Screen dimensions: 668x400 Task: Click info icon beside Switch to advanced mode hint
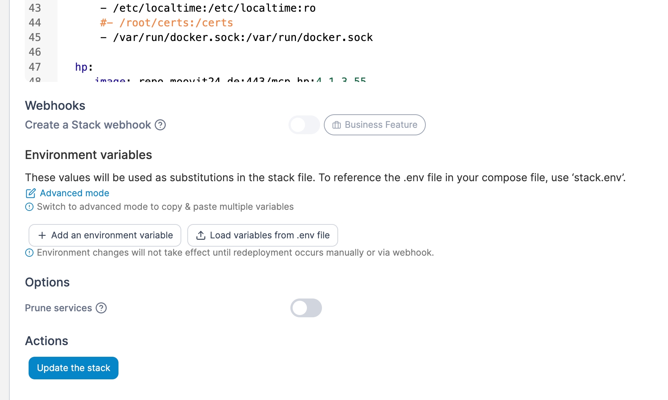pyautogui.click(x=29, y=207)
